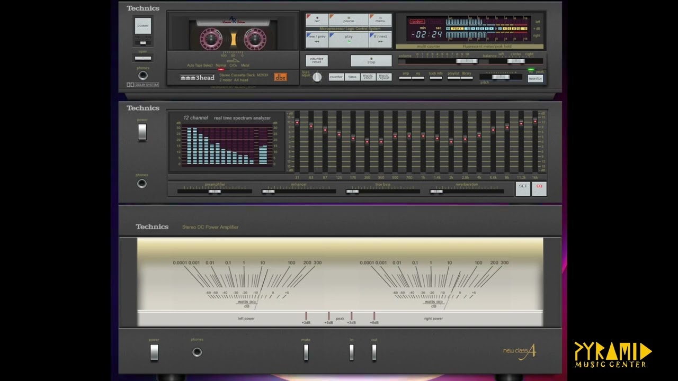The height and width of the screenshot is (381, 678).
Task: Click the equalizer phones jack
Action: coord(141,184)
